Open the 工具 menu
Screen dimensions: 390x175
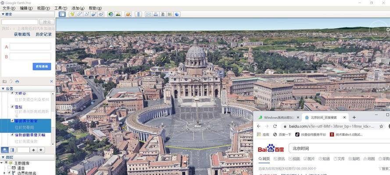[x=61, y=8]
